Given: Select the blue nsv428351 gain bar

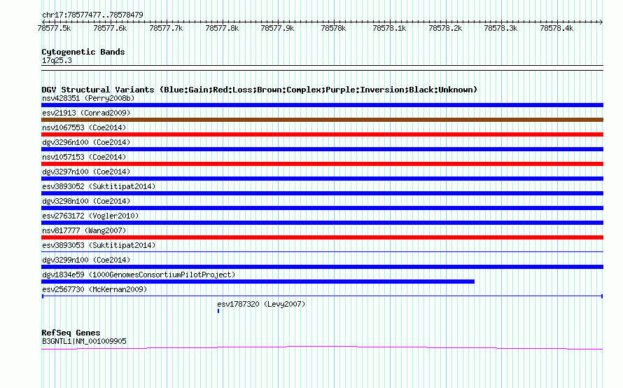Looking at the screenshot, I should pyautogui.click(x=322, y=105).
